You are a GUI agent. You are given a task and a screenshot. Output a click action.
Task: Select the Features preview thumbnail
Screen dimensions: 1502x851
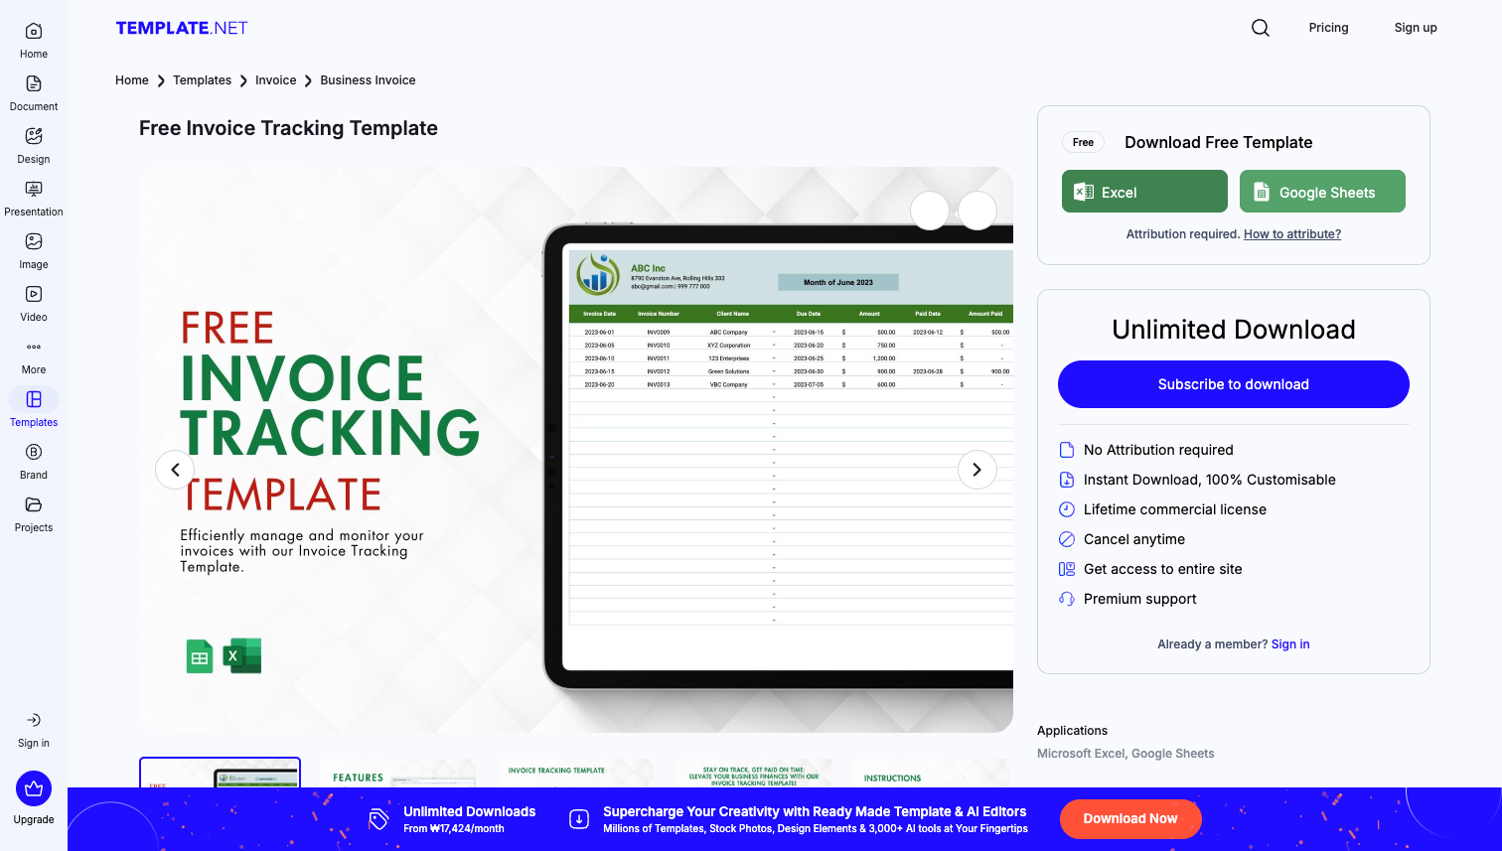(397, 780)
